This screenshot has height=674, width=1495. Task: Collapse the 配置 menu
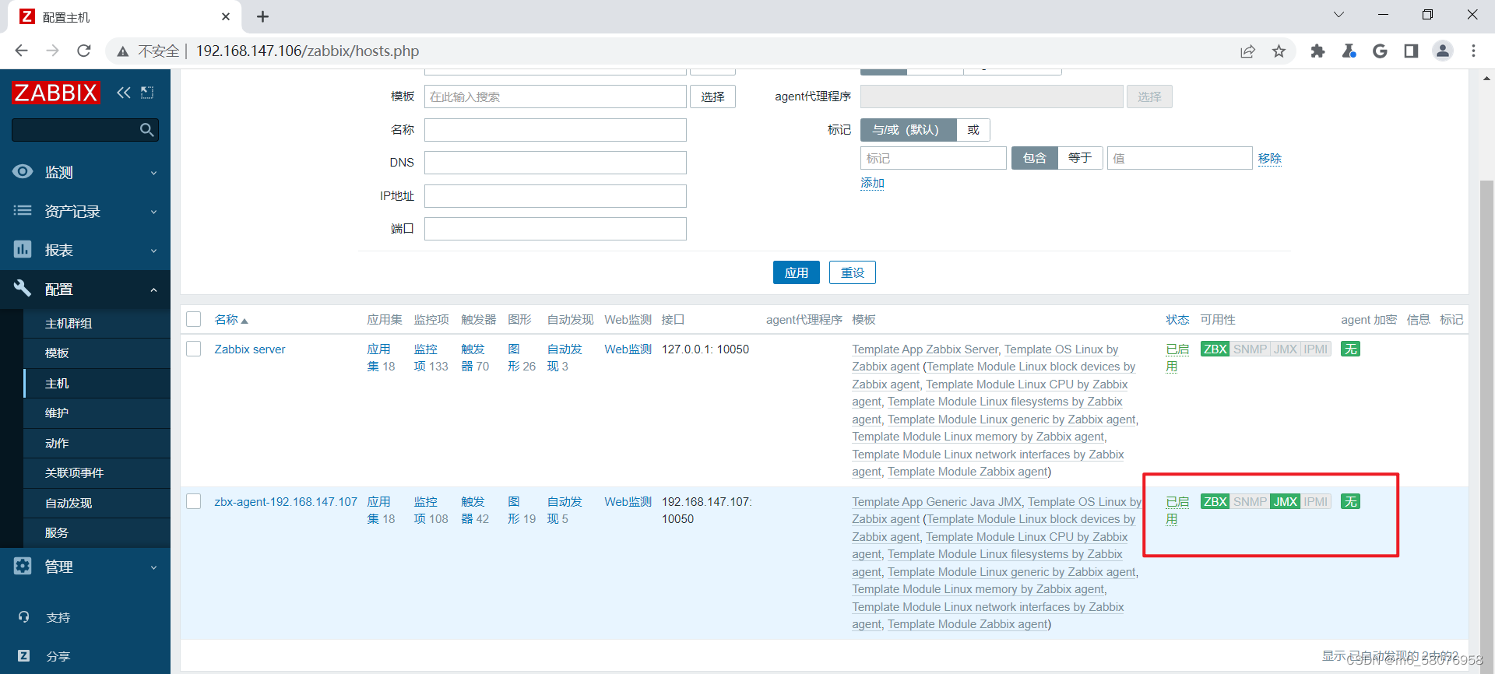pos(85,289)
